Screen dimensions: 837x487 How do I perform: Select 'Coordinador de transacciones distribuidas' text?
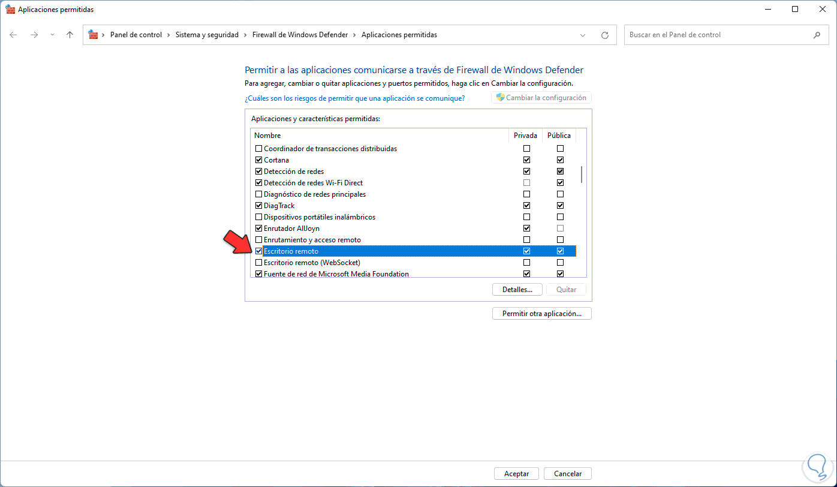pos(330,149)
